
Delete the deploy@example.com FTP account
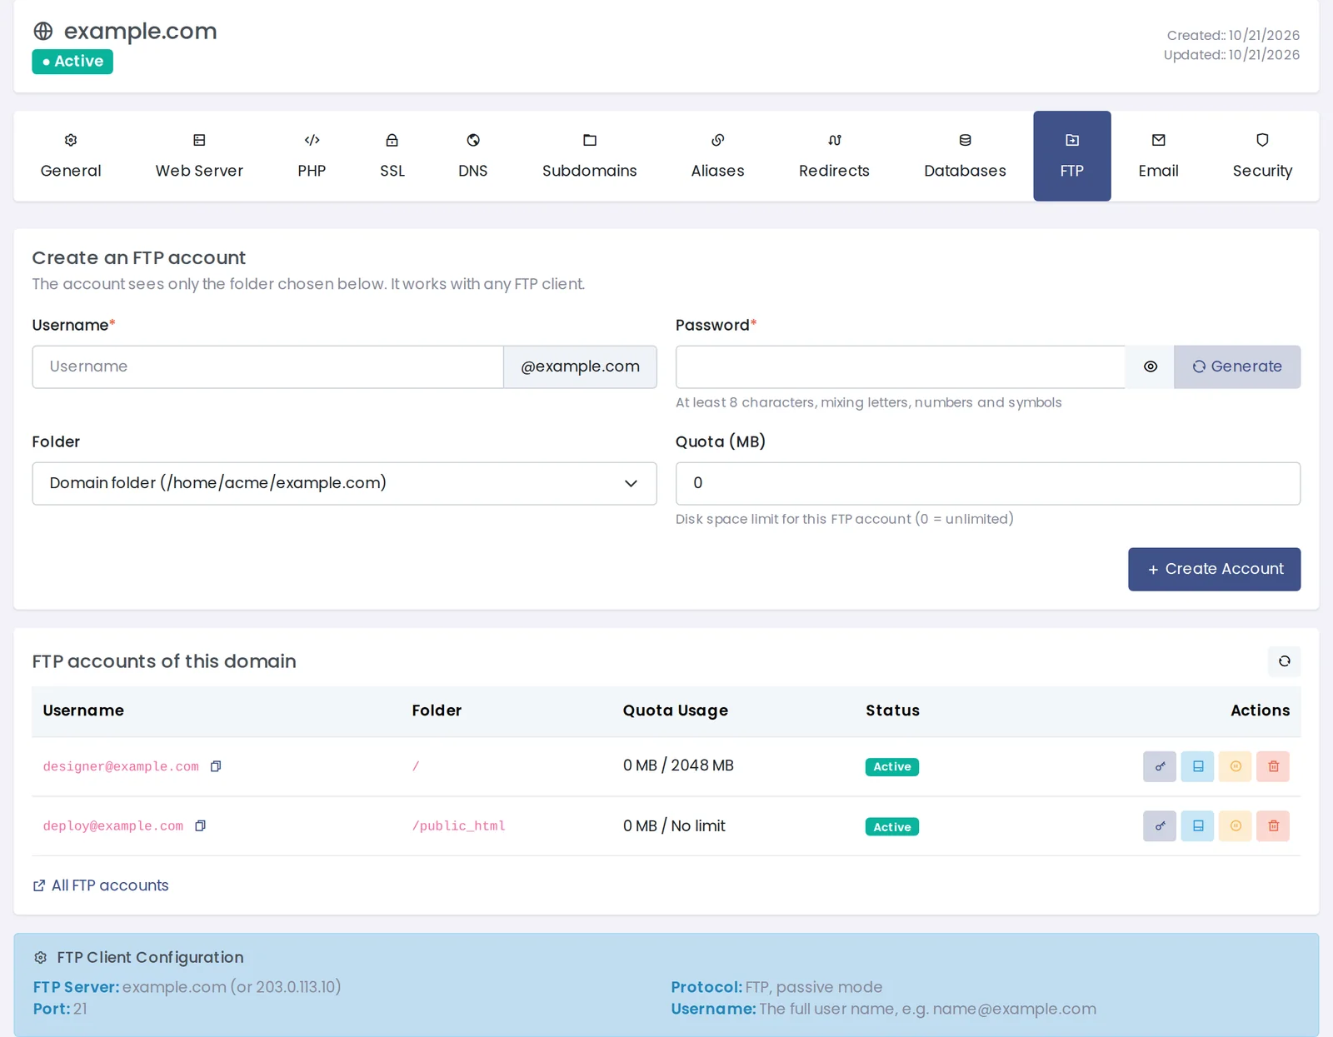tap(1273, 826)
